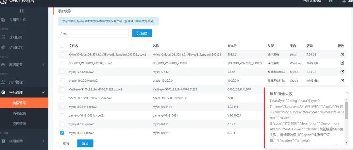Screen dimensions: 353x150
Task: Click the 16.84 GB capacity cell
Action: (312, 63)
